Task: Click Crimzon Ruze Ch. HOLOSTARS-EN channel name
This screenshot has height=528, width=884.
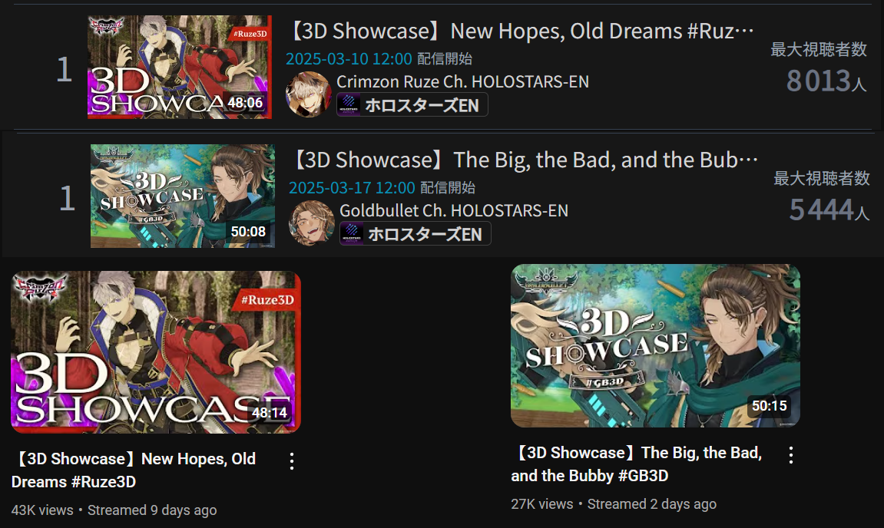Action: tap(462, 81)
